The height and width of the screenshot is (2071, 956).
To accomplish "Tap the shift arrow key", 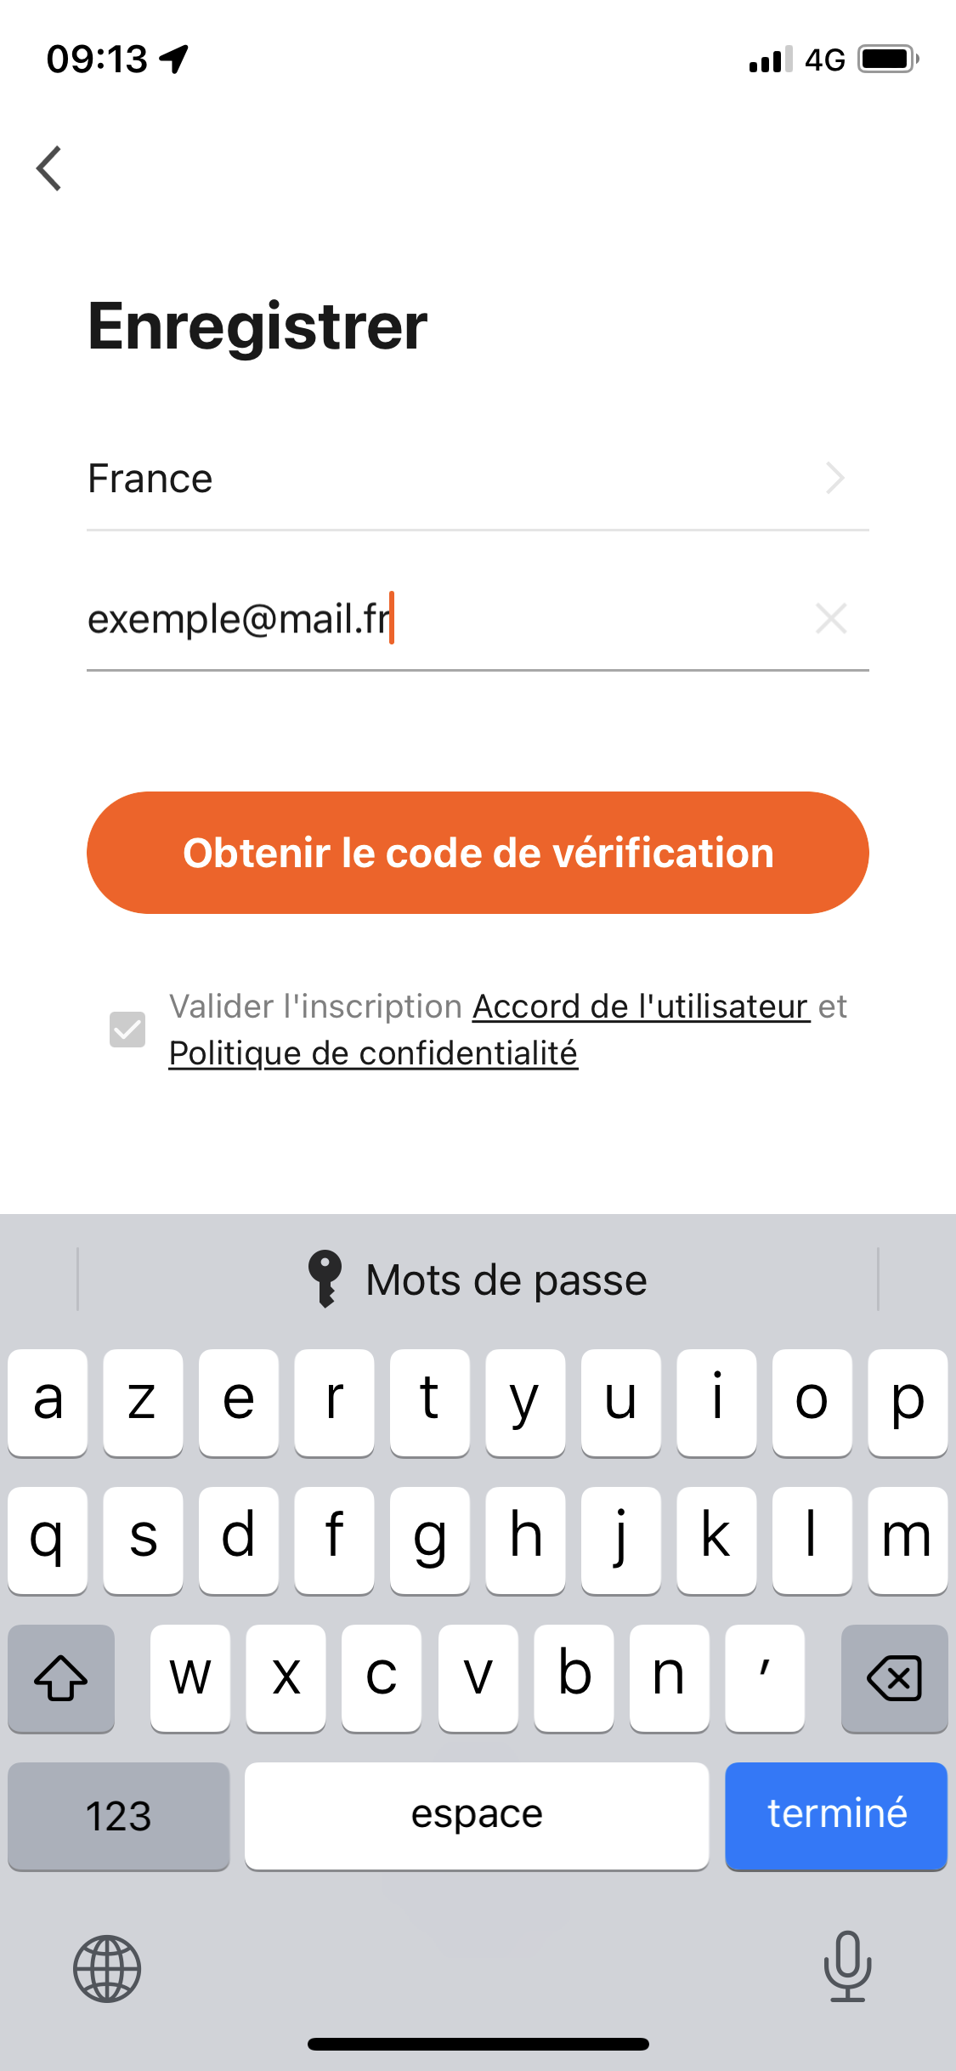I will tap(61, 1678).
